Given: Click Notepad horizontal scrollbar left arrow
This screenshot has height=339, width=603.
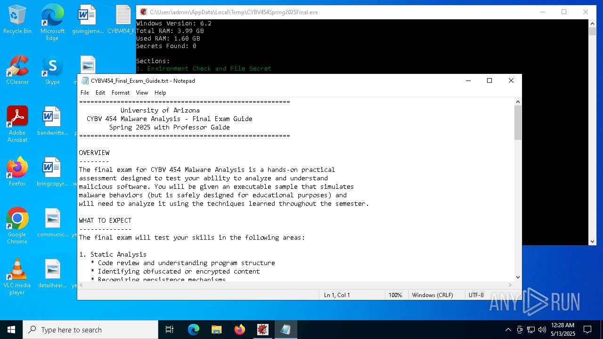Looking at the screenshot, I should (81, 285).
